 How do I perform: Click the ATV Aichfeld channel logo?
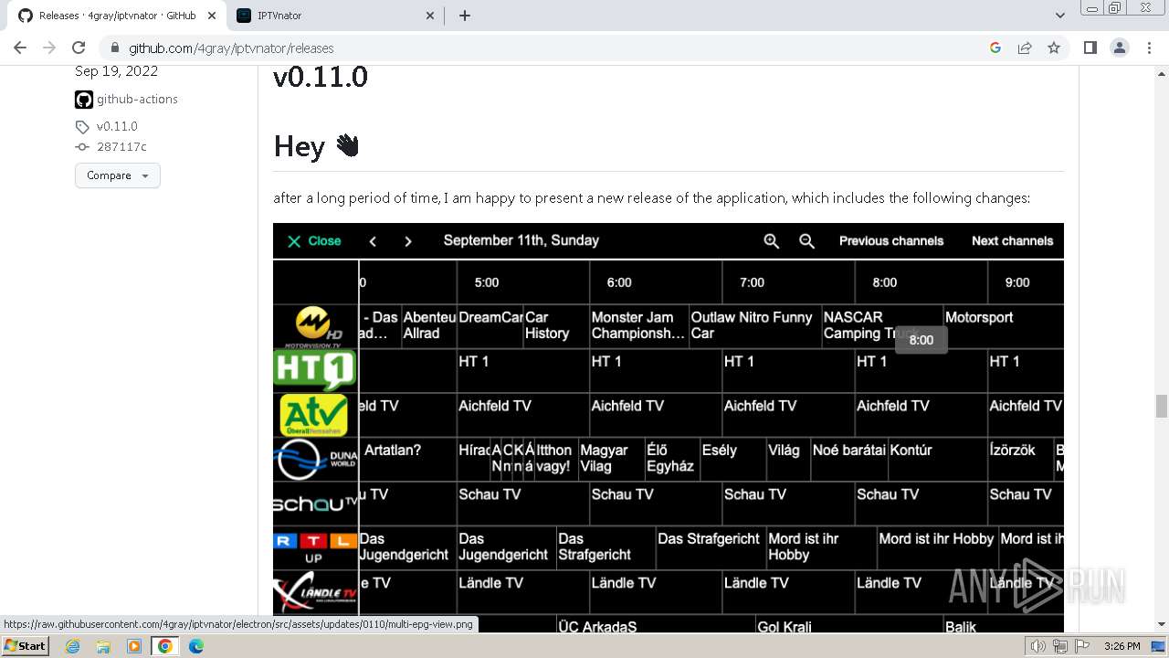click(313, 415)
